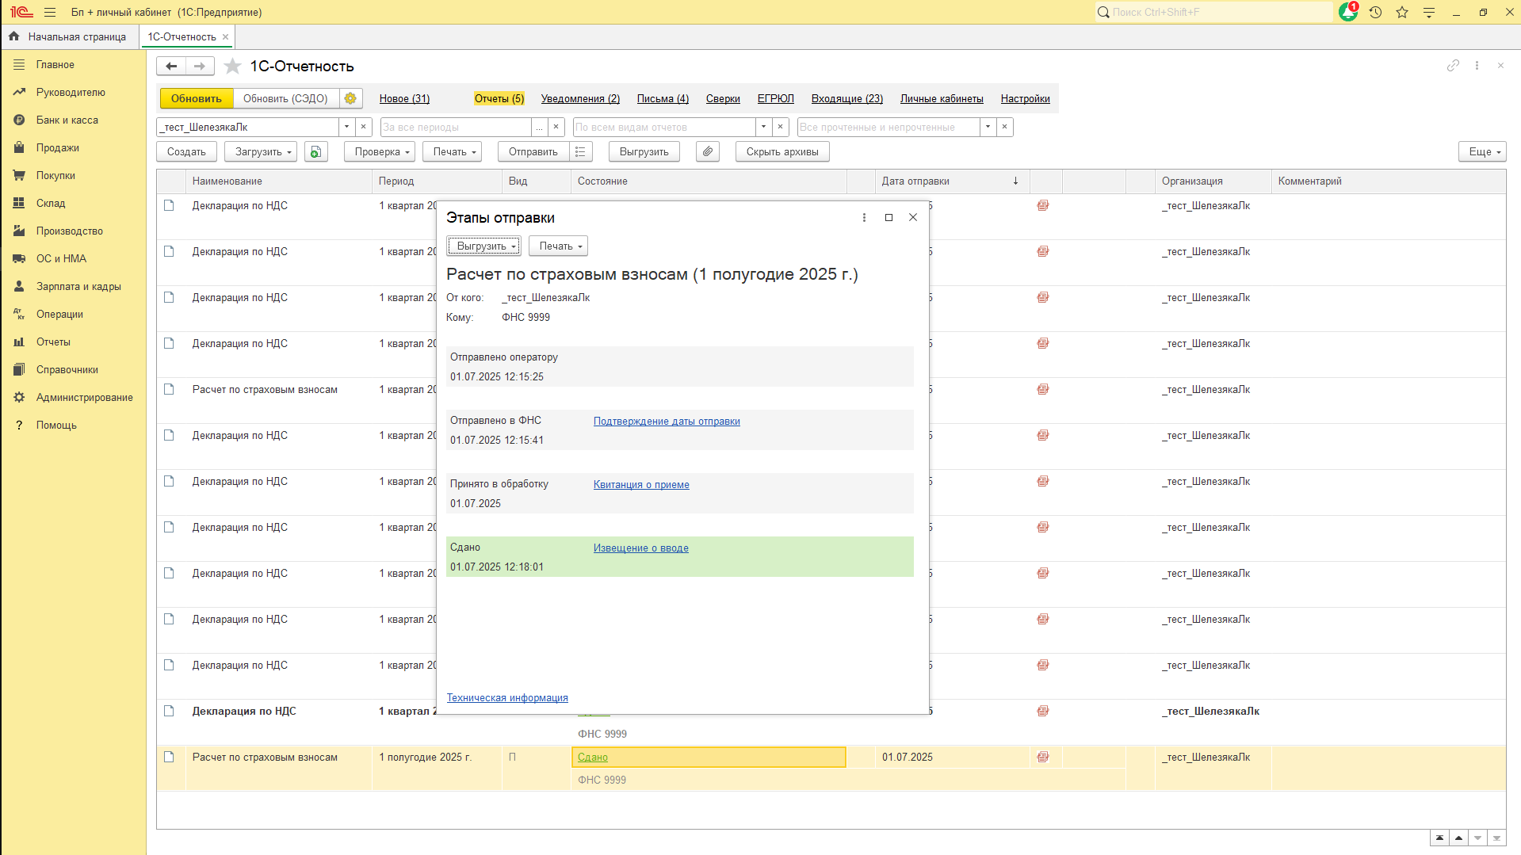Open period picker ellipsis button
Viewport: 1521px width, 855px height.
539,127
